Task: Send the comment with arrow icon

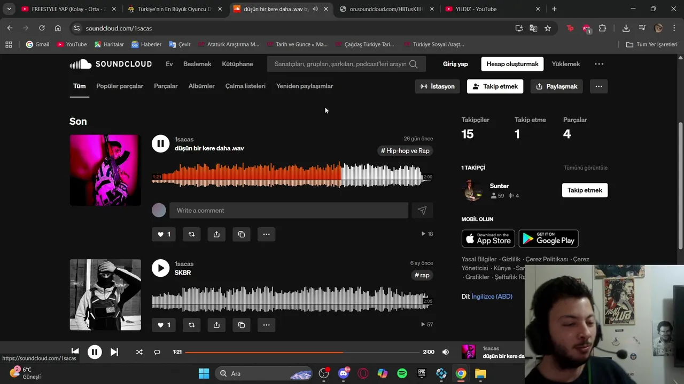Action: click(422, 211)
